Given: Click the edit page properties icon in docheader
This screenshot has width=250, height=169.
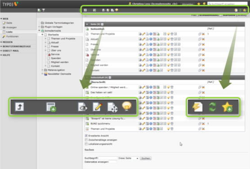Looking at the screenshot, I should 108,10.
